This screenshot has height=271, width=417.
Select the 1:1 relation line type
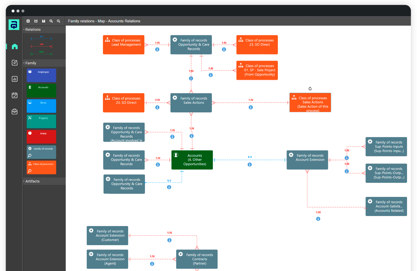pos(41,38)
